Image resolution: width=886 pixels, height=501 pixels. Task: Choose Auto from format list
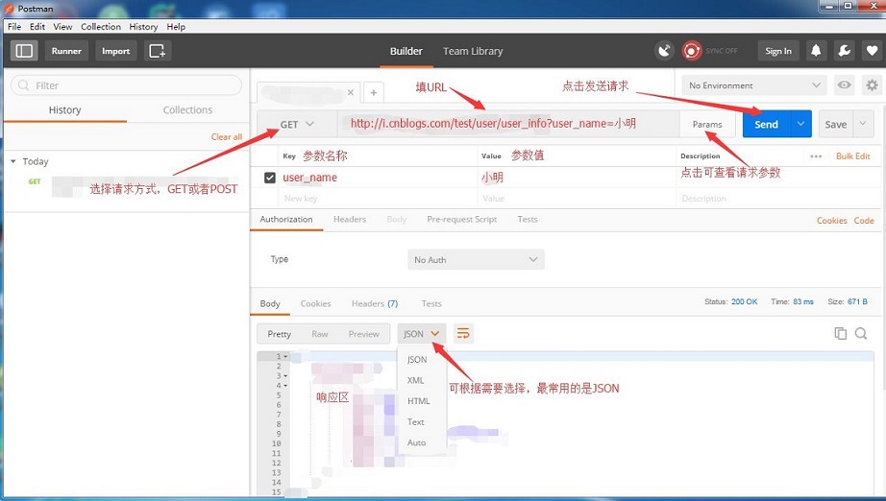tap(416, 442)
